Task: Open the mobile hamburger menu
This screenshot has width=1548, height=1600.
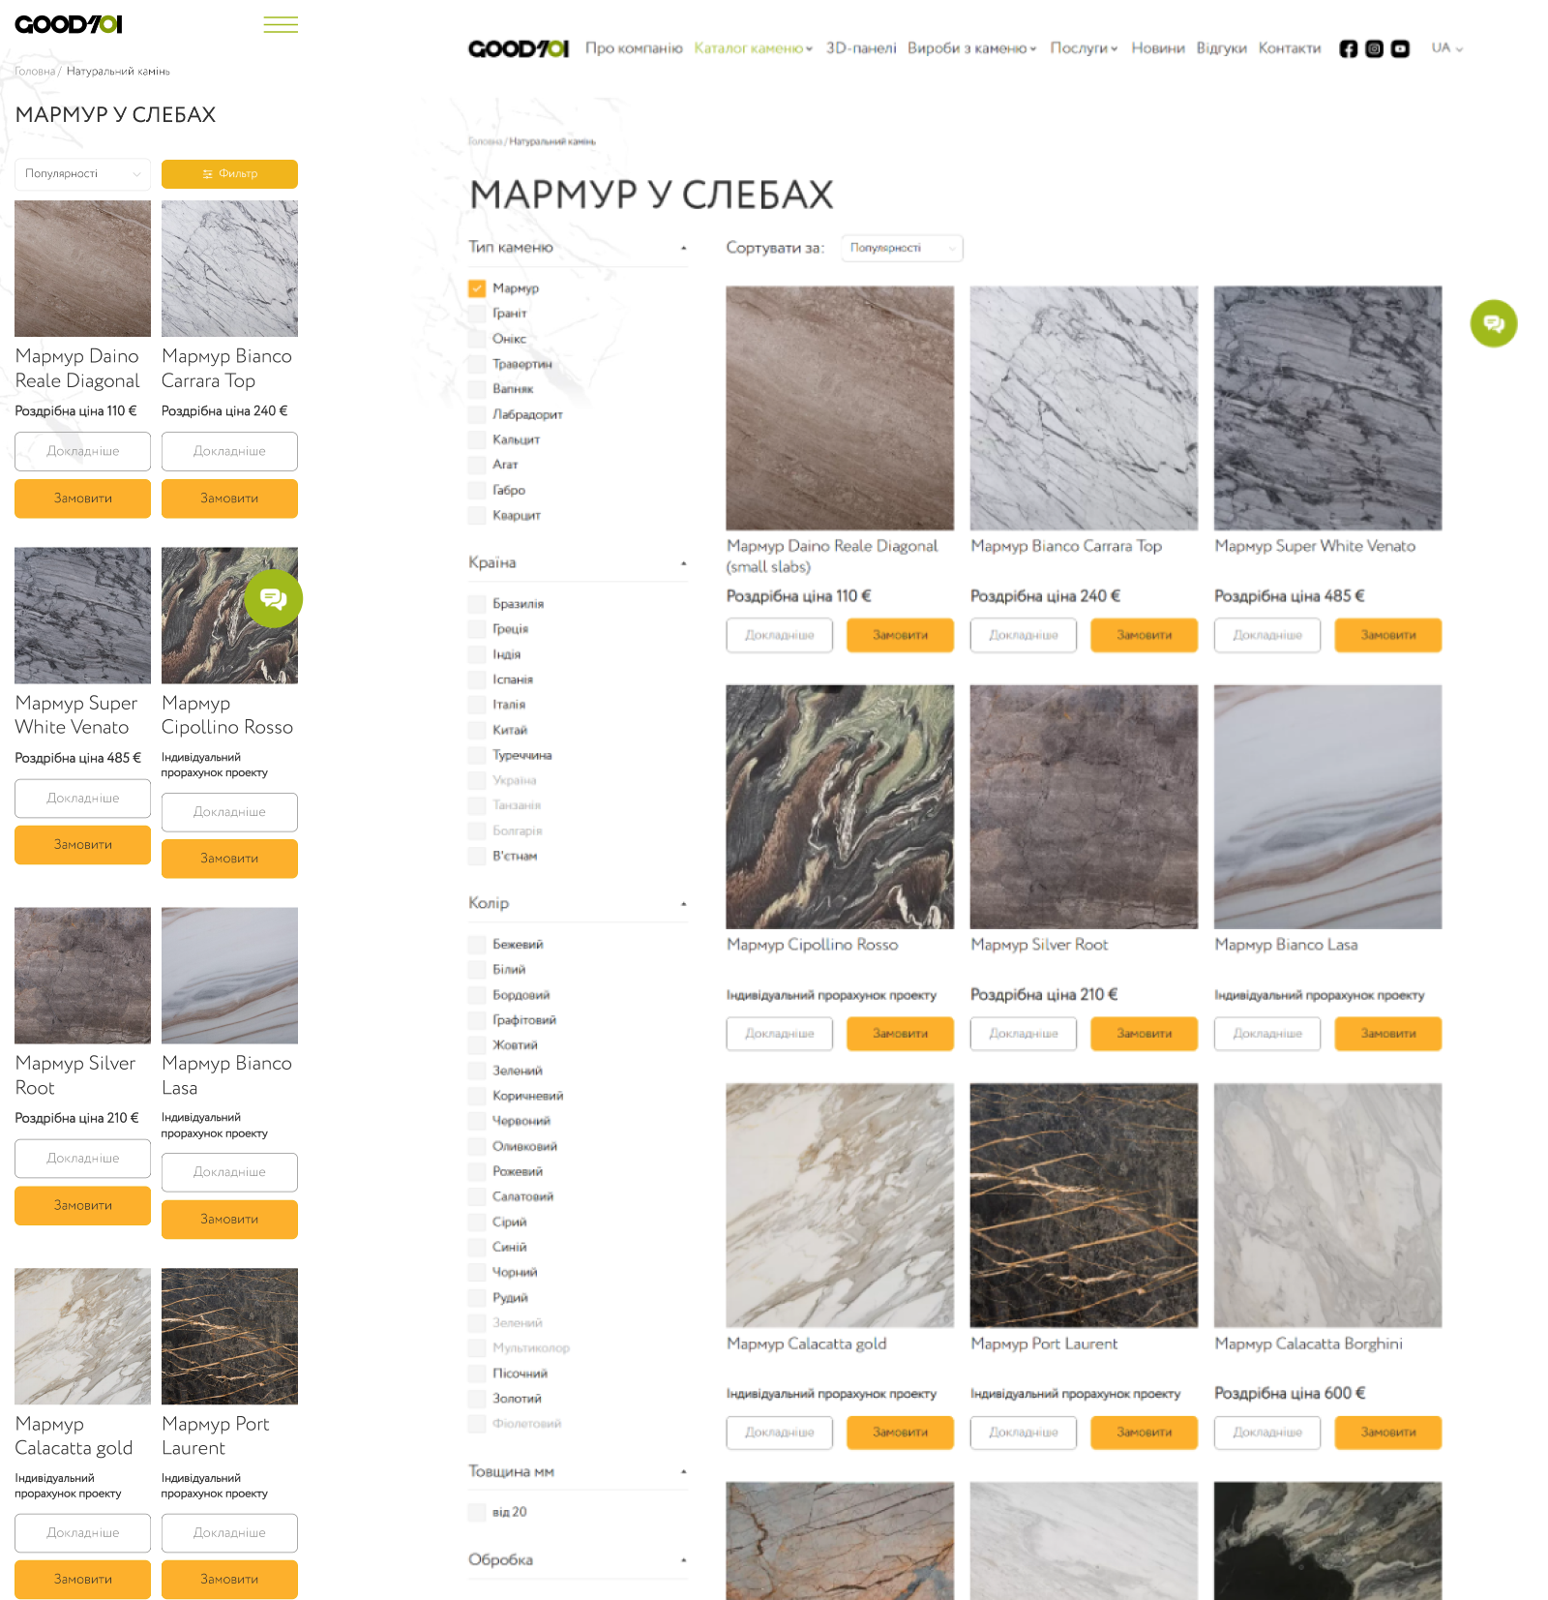Action: (281, 25)
